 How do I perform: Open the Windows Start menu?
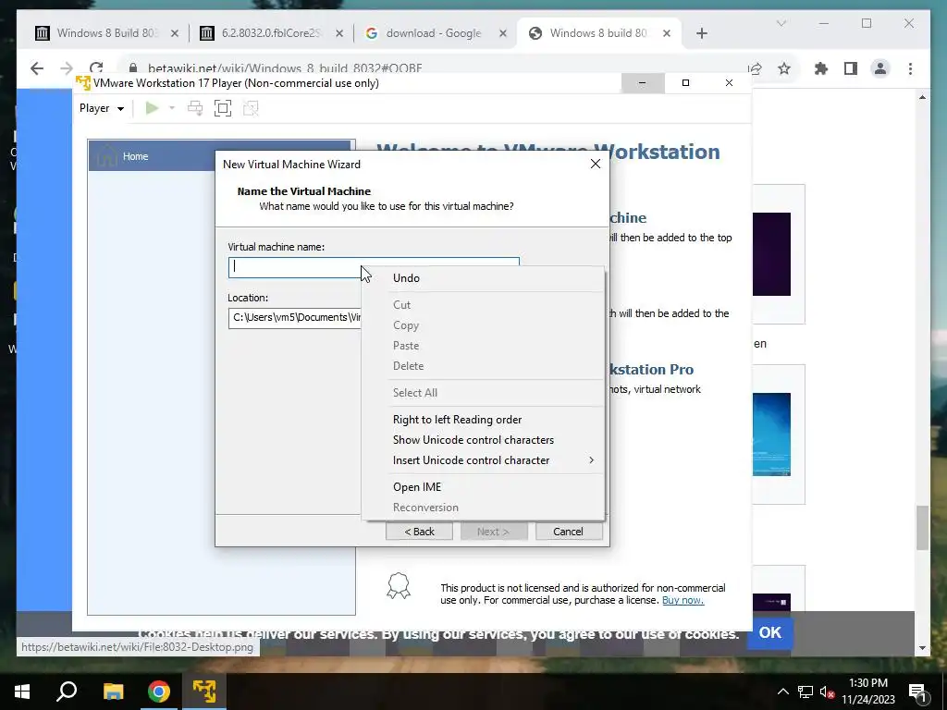[22, 692]
